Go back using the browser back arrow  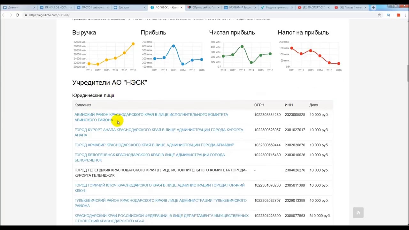click(4, 15)
